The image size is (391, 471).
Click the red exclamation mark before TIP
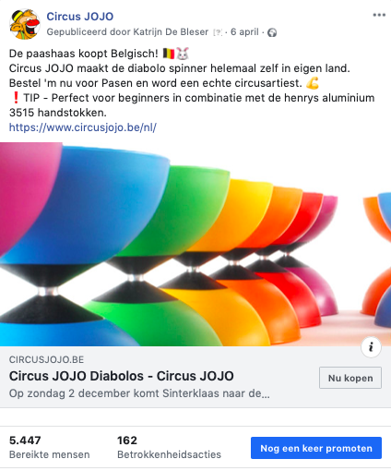click(x=16, y=98)
